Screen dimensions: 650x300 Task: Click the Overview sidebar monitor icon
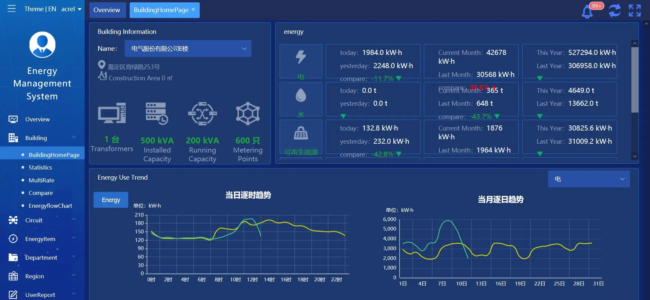coord(13,119)
